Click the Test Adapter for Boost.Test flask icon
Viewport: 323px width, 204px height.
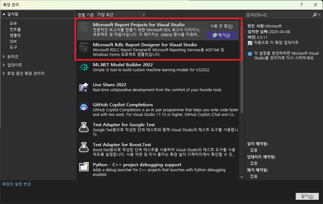pos(84,147)
